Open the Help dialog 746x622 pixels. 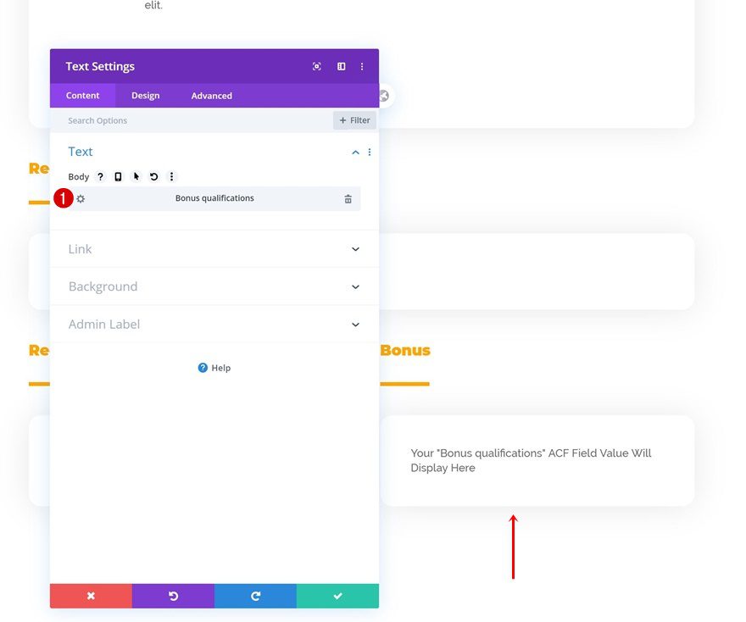coord(214,367)
